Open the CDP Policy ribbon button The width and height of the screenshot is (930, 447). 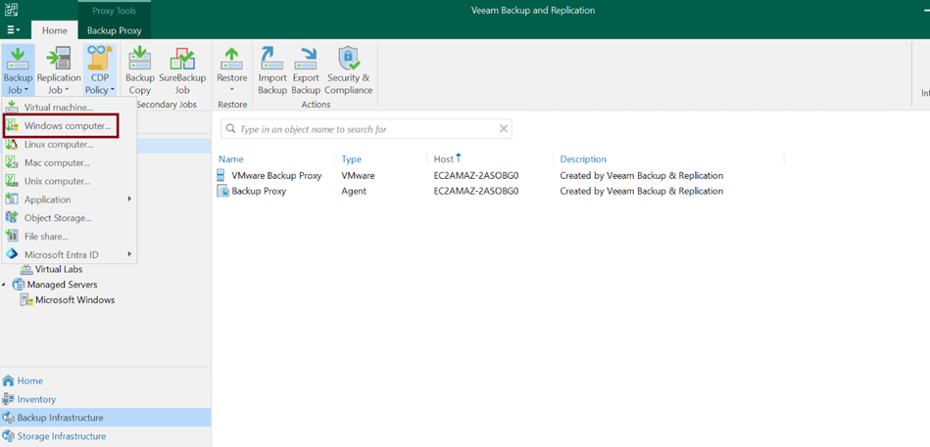100,69
